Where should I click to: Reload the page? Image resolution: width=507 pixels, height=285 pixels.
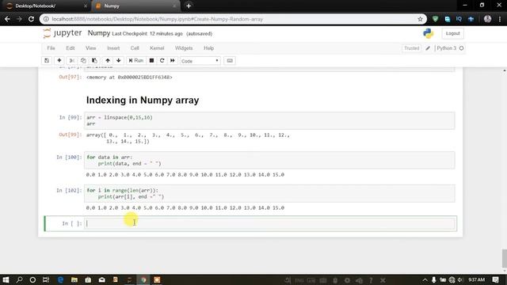pos(31,19)
